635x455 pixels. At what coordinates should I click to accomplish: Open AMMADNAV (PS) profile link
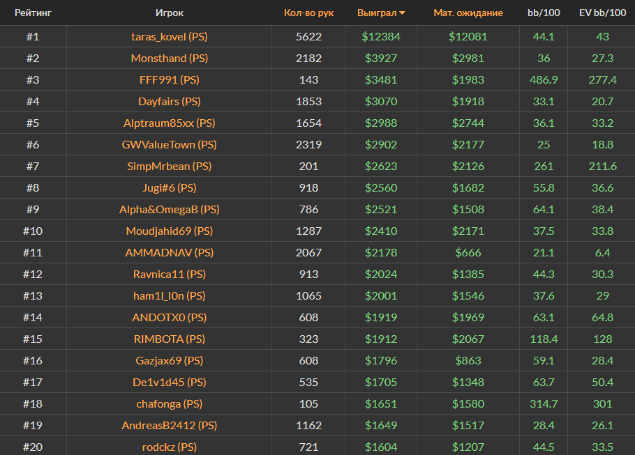169,252
